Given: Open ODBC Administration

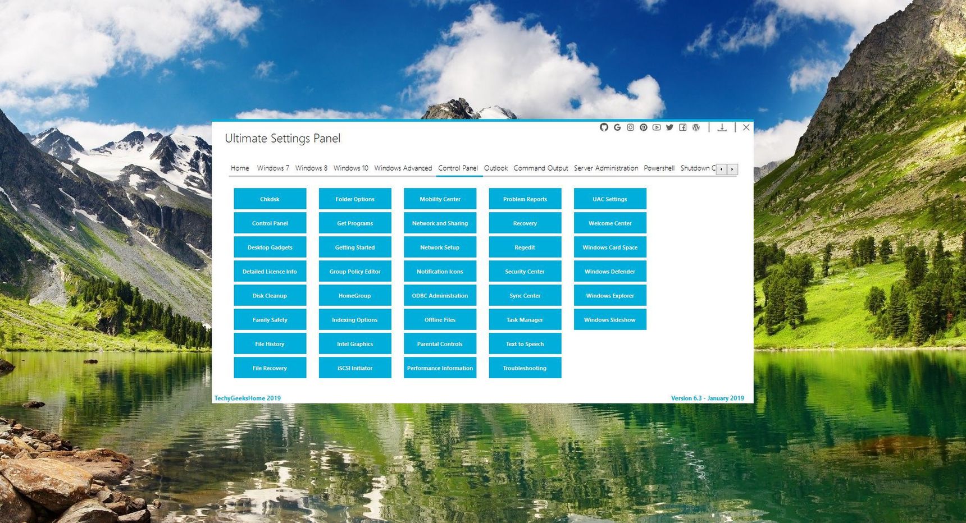Looking at the screenshot, I should tap(440, 295).
